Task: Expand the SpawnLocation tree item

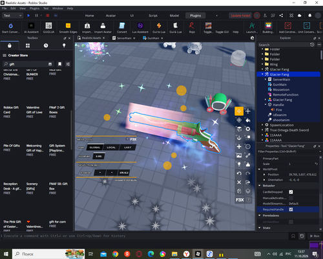Action: (262, 125)
